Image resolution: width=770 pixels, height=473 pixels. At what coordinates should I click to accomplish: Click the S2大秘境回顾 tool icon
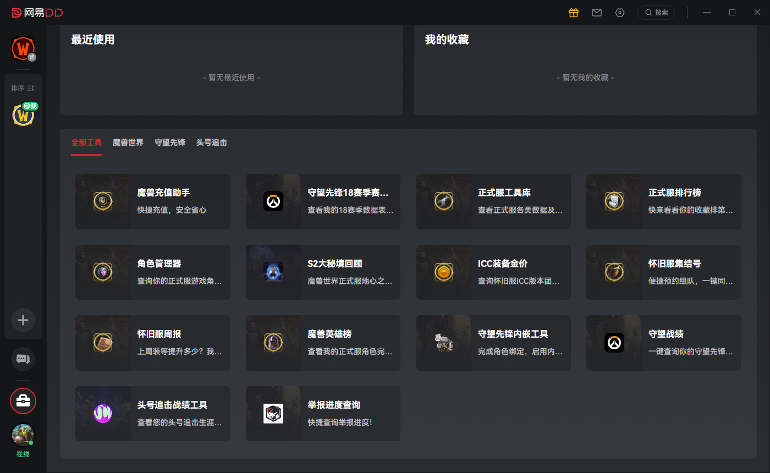click(x=273, y=272)
